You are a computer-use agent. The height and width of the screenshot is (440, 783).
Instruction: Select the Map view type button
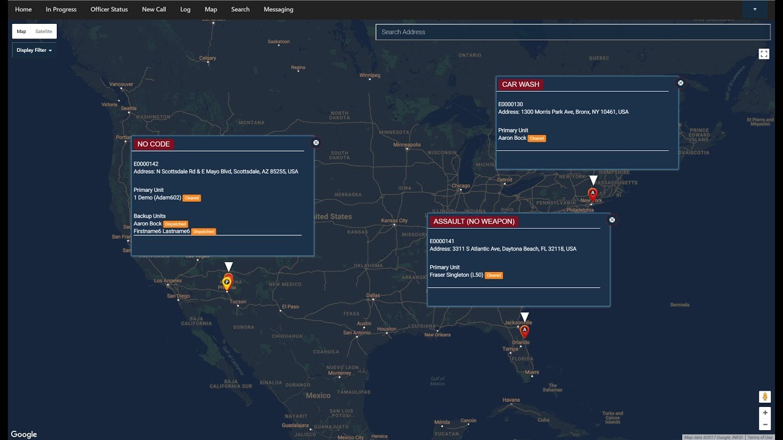[21, 31]
